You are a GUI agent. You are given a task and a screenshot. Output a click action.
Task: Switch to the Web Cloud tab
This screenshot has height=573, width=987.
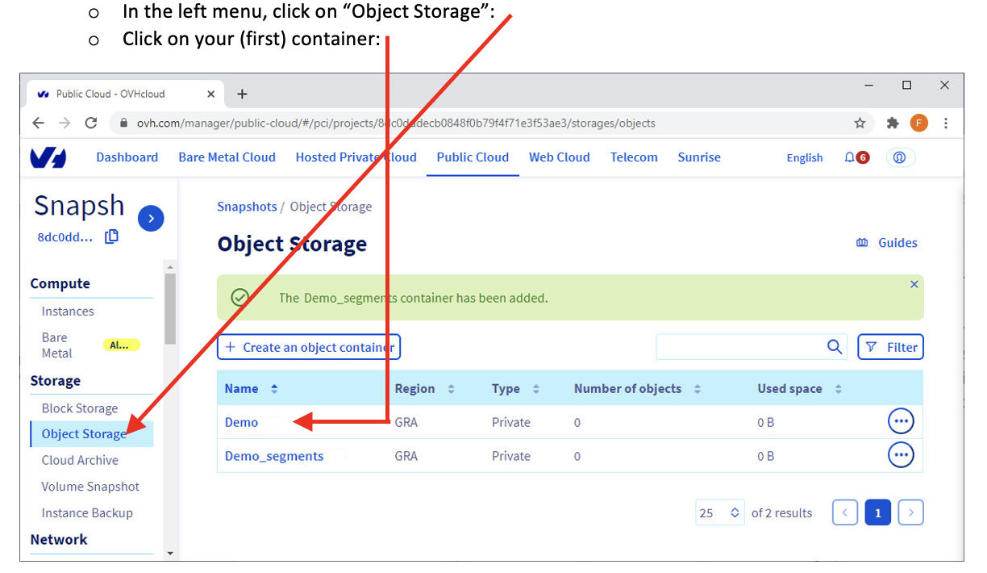point(559,157)
